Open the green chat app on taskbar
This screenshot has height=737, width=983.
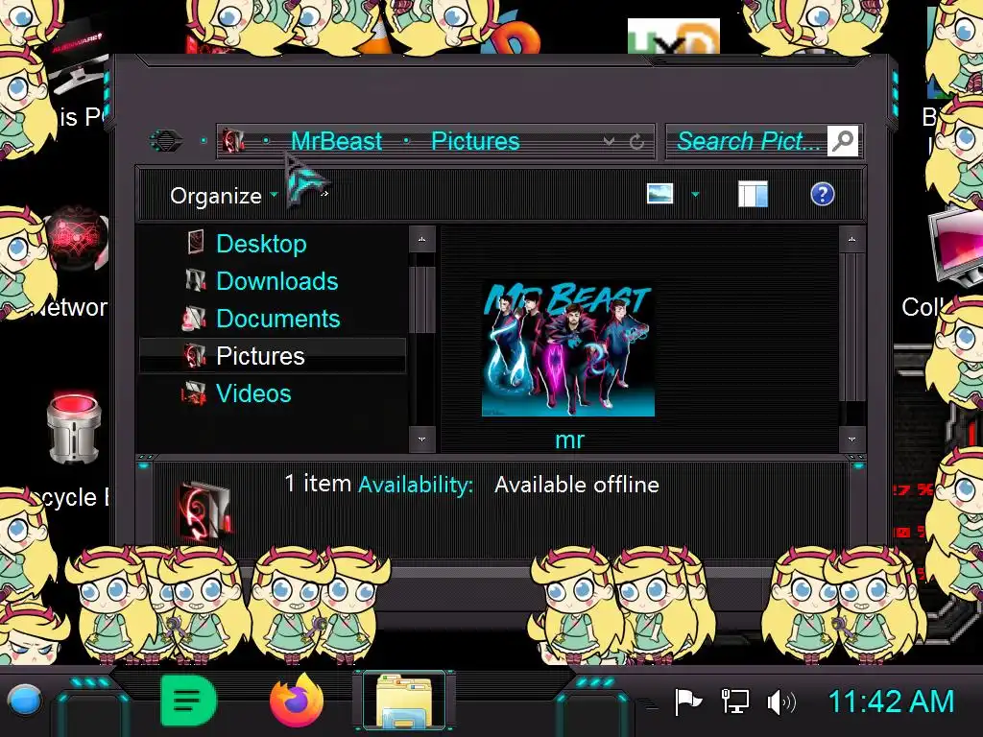pos(189,701)
